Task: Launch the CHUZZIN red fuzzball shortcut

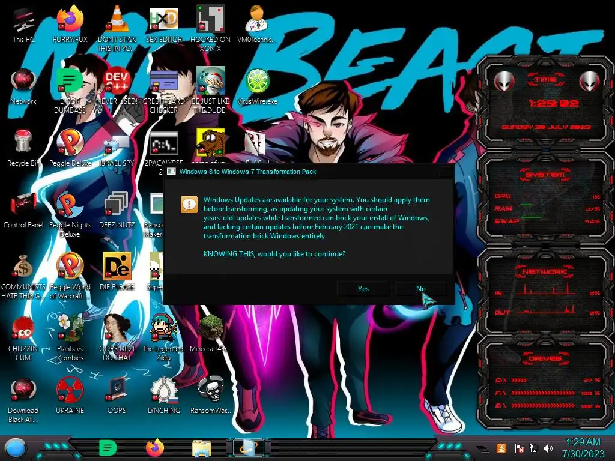Action: (x=23, y=339)
